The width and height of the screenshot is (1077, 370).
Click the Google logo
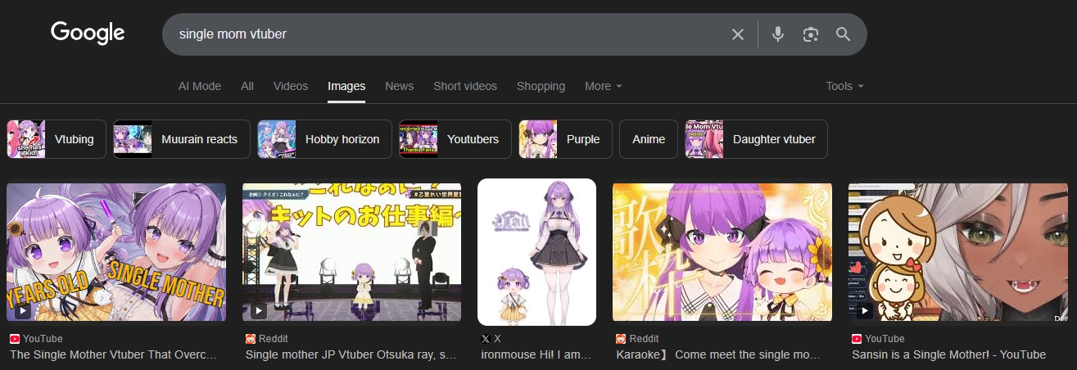tap(88, 33)
